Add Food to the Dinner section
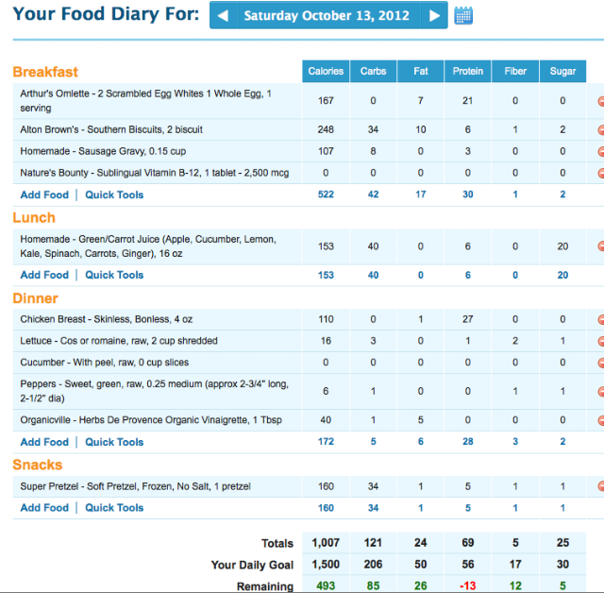Image resolution: width=604 pixels, height=593 pixels. (44, 442)
